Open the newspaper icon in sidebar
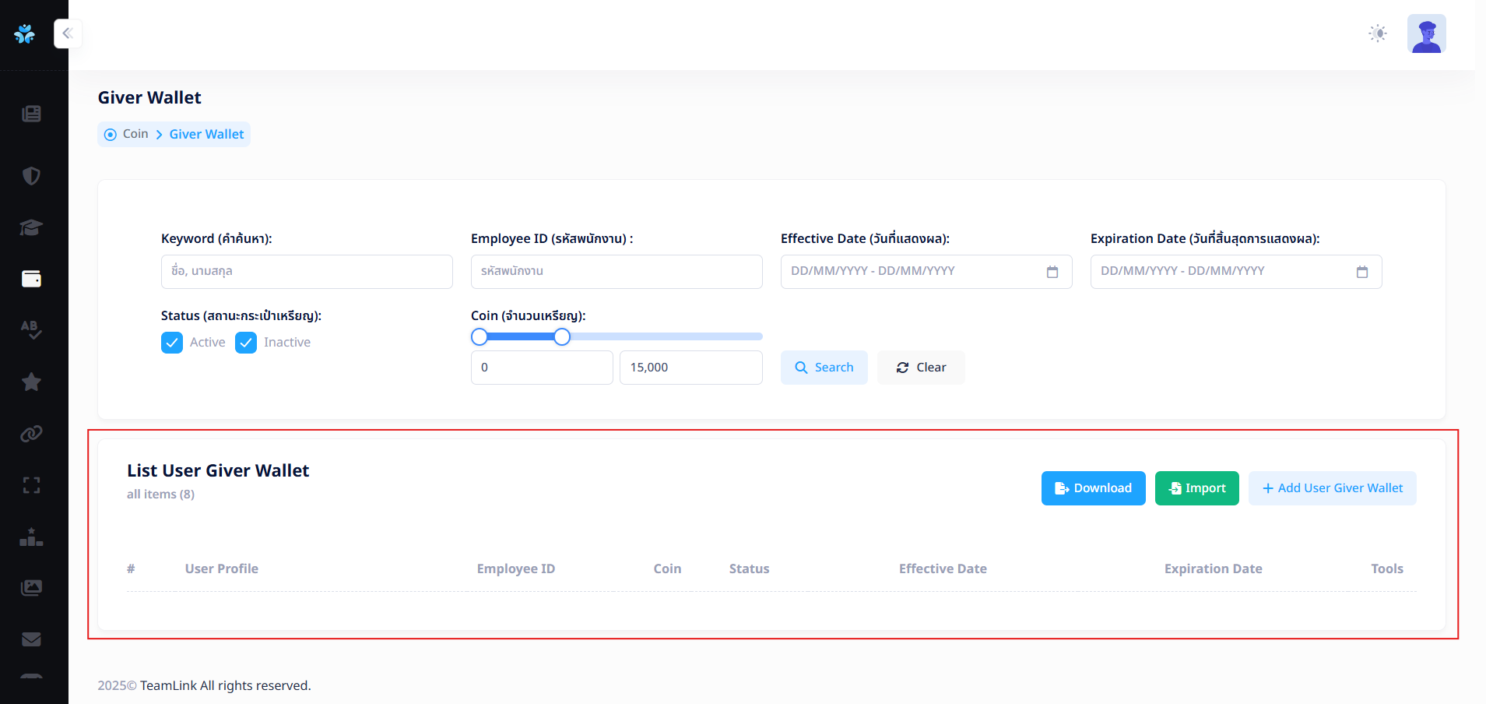Screen dimensions: 1486x704 point(31,114)
